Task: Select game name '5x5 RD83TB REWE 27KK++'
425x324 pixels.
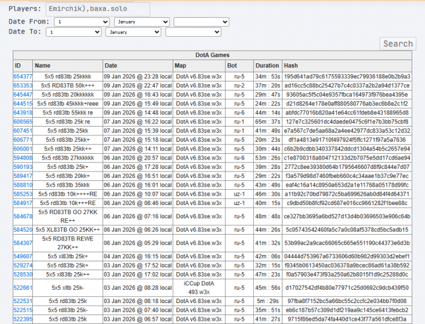Action: click(x=68, y=243)
